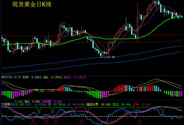This screenshot has width=184, height=125.
Task: Click the down arrow beside DEA value
Action: point(61,77)
